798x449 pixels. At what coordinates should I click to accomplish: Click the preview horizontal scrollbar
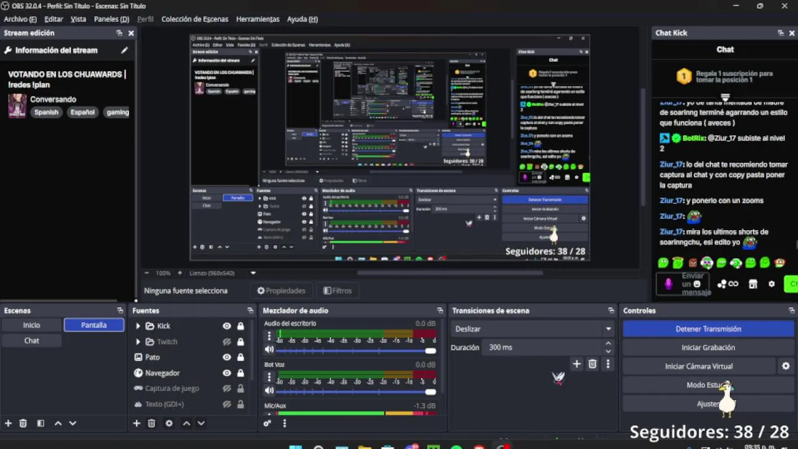click(449, 273)
